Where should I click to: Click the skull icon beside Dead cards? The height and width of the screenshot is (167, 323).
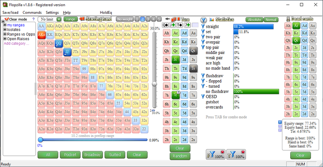coord(288,19)
